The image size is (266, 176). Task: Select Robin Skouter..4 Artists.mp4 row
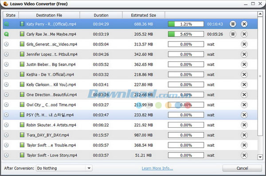pos(130,125)
